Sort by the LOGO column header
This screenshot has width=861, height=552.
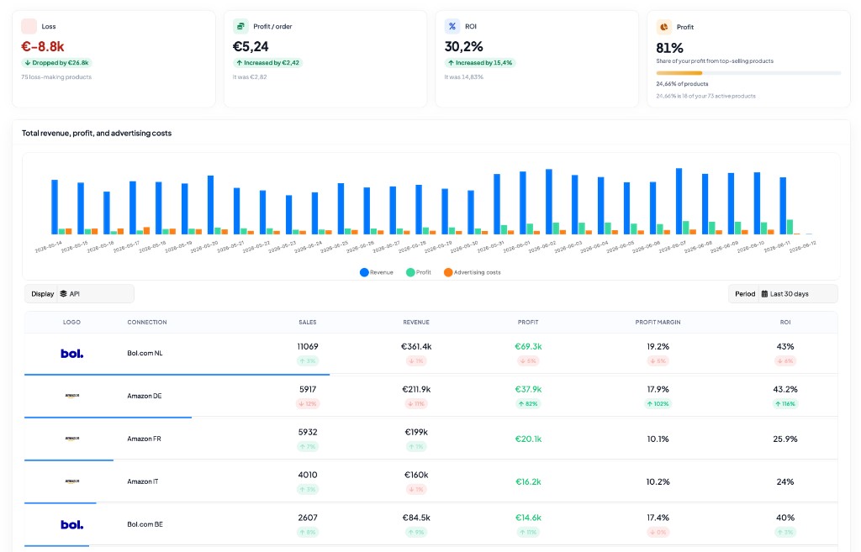tap(72, 322)
